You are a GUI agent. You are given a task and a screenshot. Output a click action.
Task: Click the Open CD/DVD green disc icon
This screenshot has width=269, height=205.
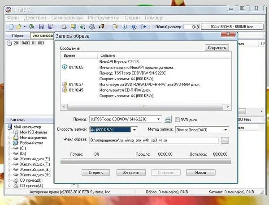pyautogui.click(x=31, y=26)
